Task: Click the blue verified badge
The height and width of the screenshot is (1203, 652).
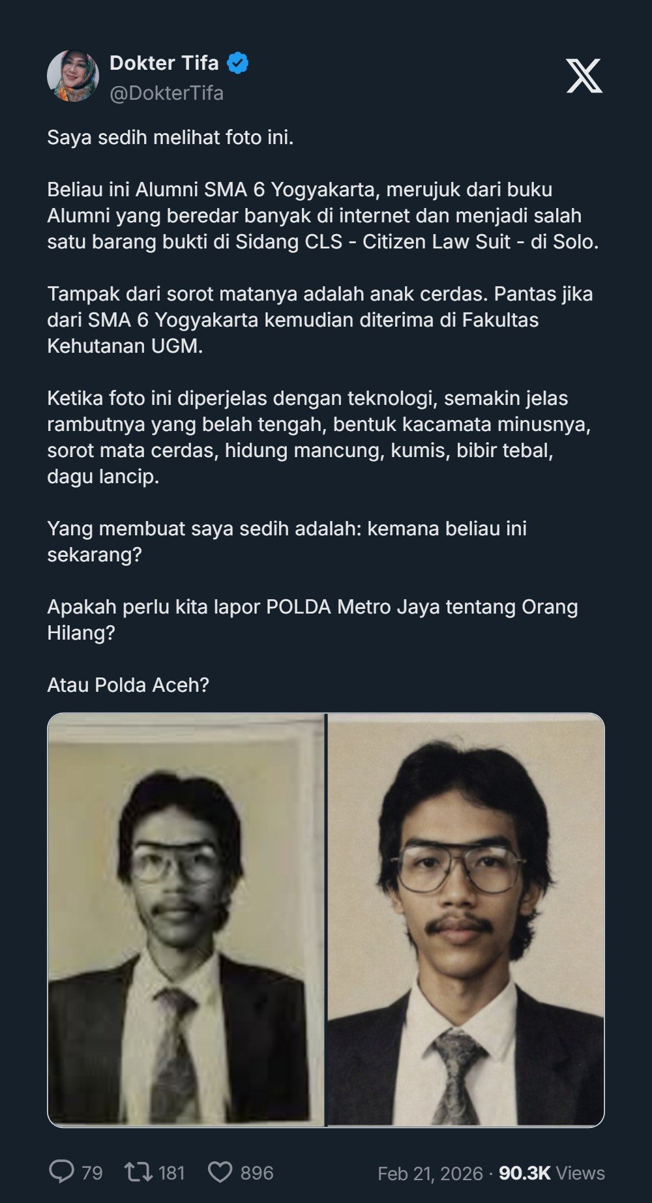Action: 237,63
